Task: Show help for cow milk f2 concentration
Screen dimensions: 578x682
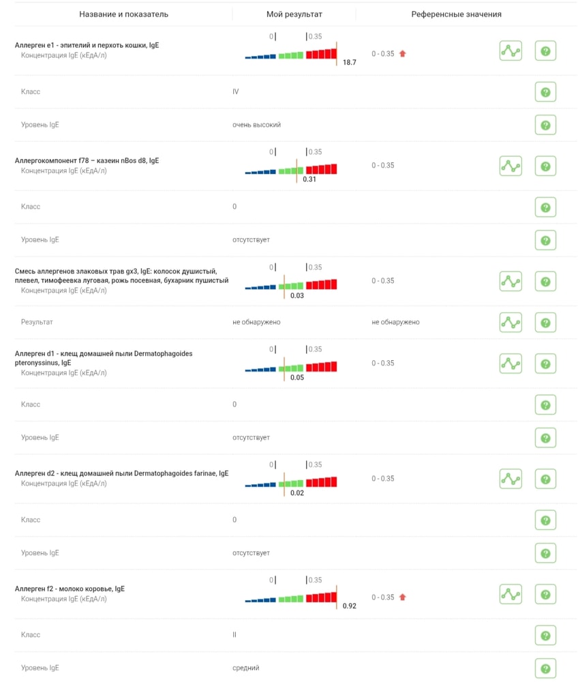Action: (x=545, y=593)
